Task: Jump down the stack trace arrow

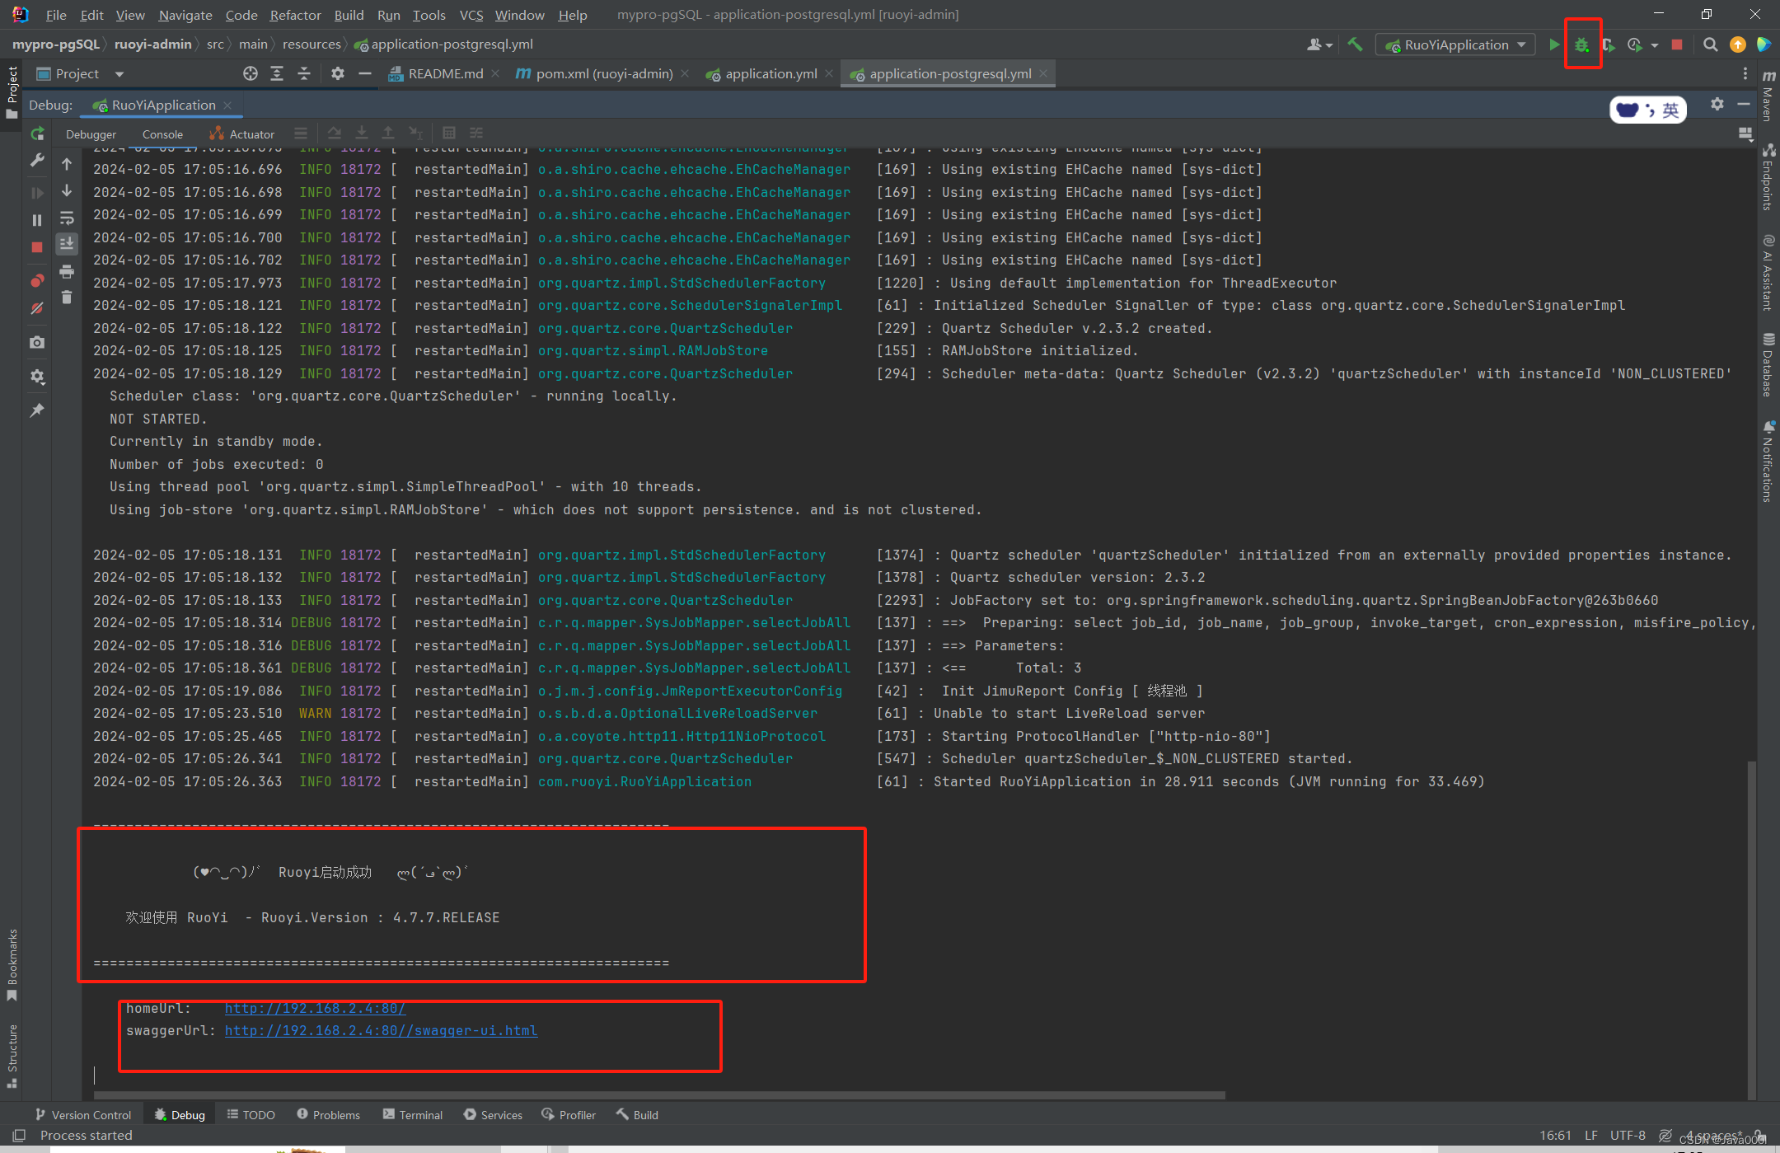Action: coord(67,191)
